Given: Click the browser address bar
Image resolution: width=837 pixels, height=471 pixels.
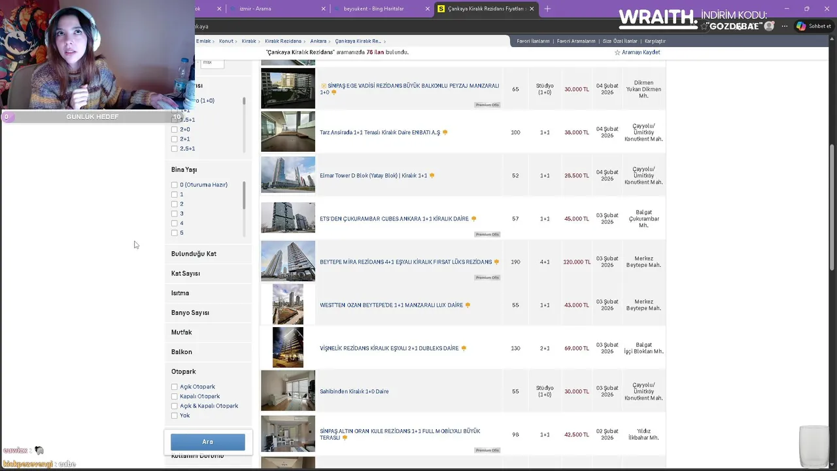Looking at the screenshot, I should [405, 26].
